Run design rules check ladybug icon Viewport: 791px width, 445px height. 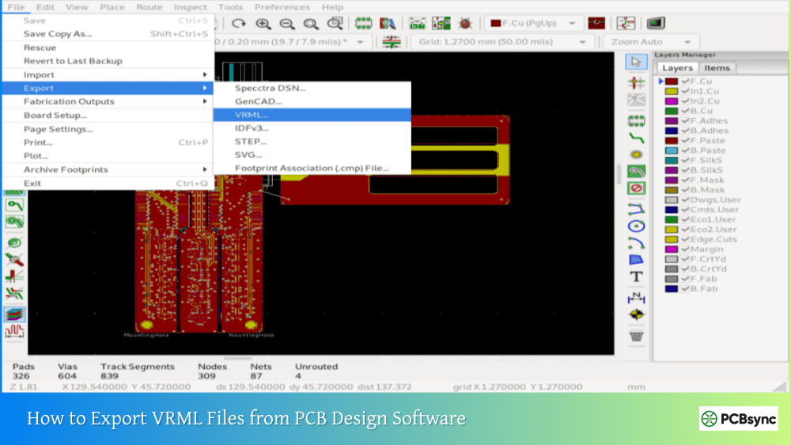pos(464,23)
